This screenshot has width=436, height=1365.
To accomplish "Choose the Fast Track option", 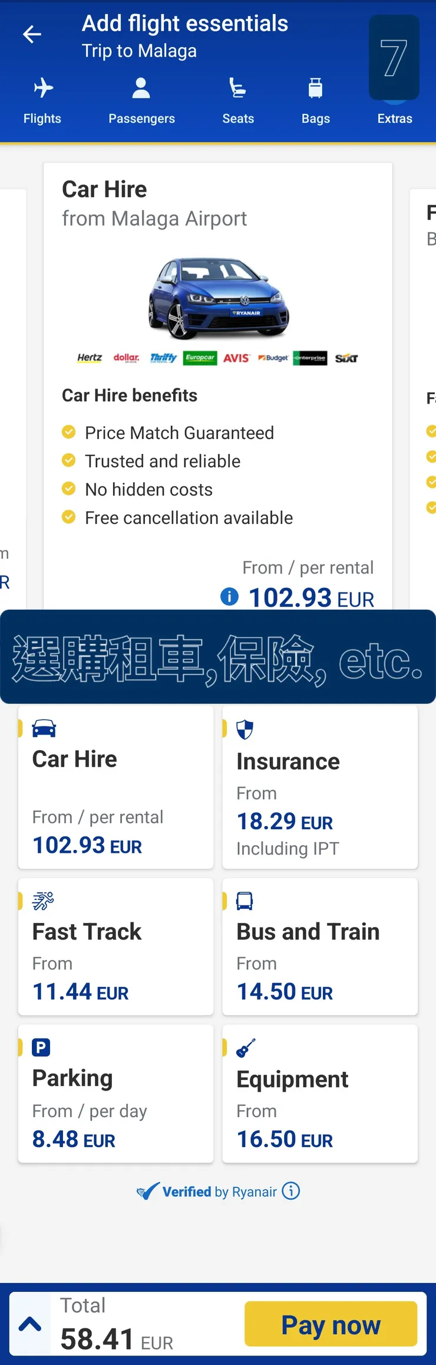I will [115, 947].
